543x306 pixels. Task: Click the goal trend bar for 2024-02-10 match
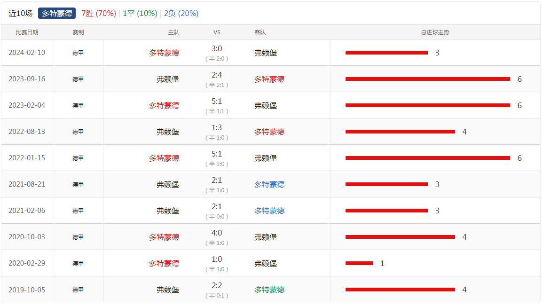click(386, 53)
